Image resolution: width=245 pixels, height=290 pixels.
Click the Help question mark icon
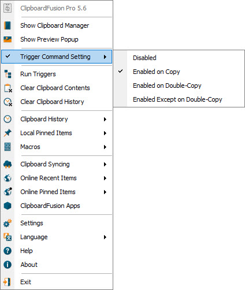click(8, 251)
